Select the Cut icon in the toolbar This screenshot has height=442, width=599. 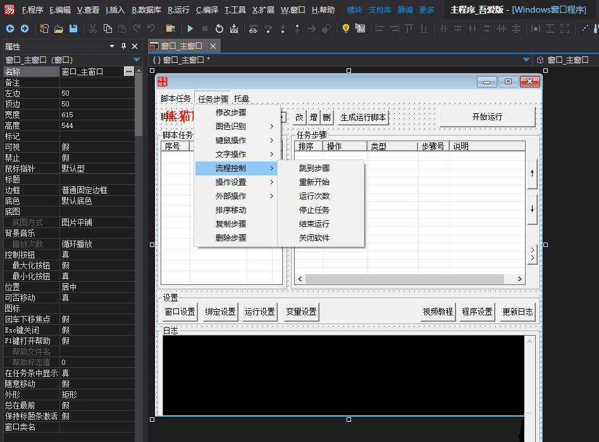92,28
